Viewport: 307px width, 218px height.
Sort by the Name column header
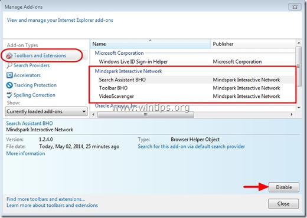pos(150,44)
